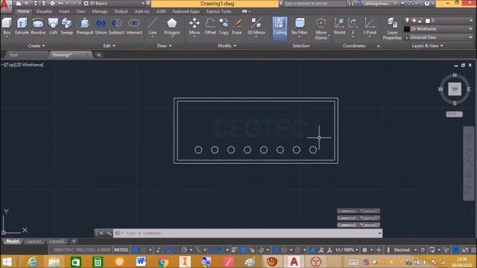Select the Intersect tool
477x268 pixels.
click(134, 26)
